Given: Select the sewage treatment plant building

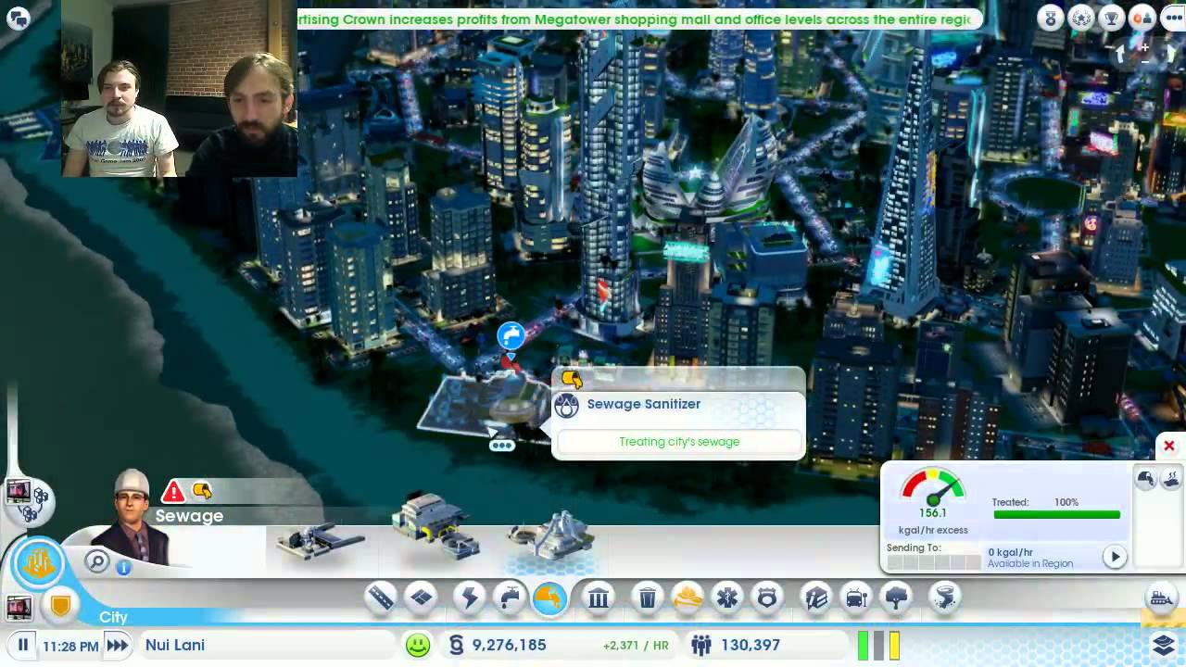Looking at the screenshot, I should (435, 526).
